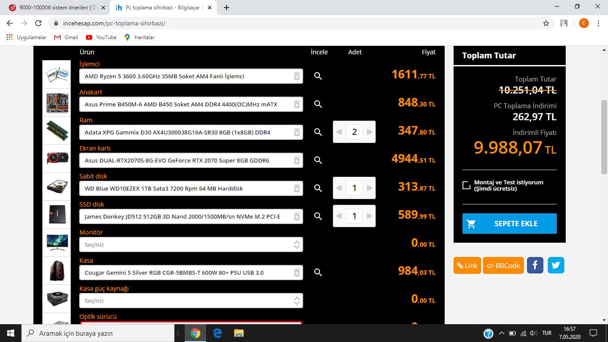Screen dimensions: 608x342
Task: Decrease RAM quantity with left arrow
Action: coord(339,132)
